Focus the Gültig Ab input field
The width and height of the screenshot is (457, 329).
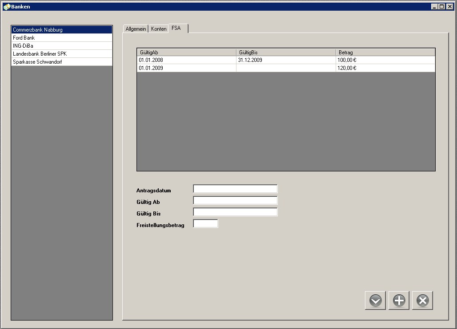[x=235, y=200]
